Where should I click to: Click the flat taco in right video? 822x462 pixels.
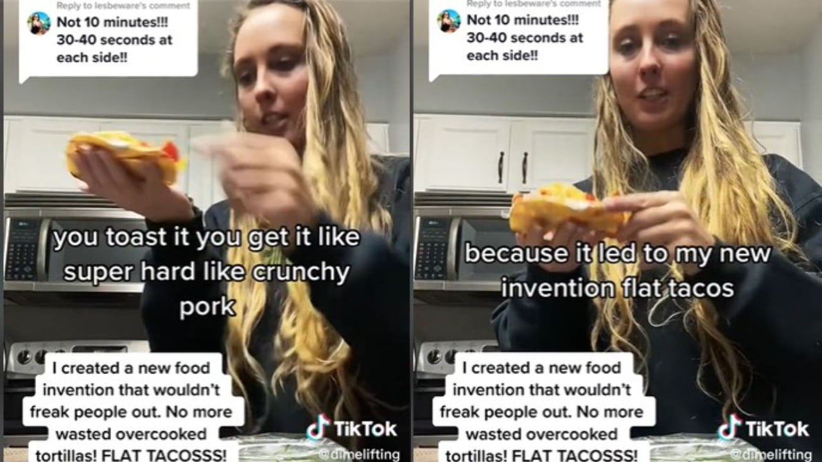point(566,209)
